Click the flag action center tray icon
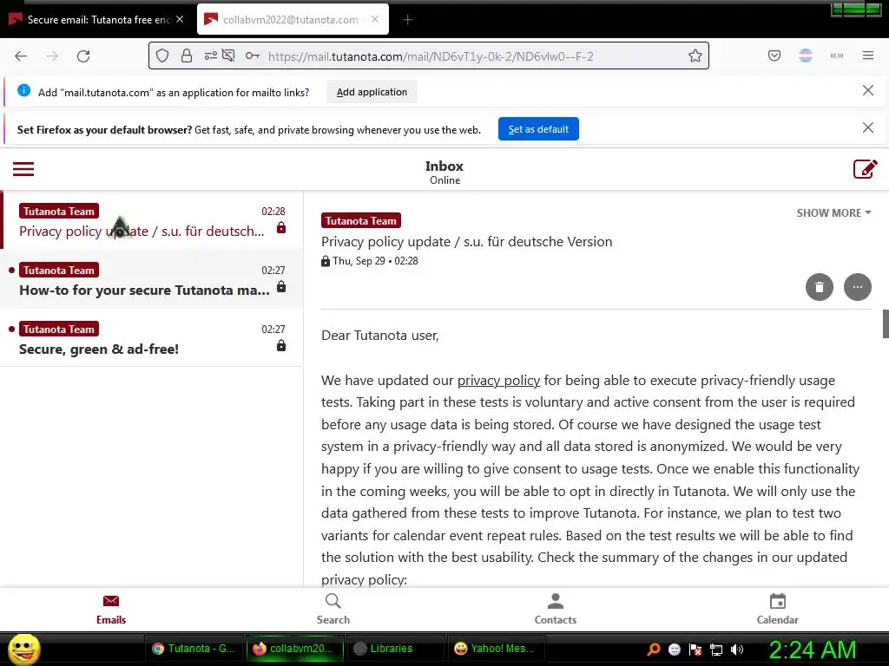The width and height of the screenshot is (889, 666). 695,649
